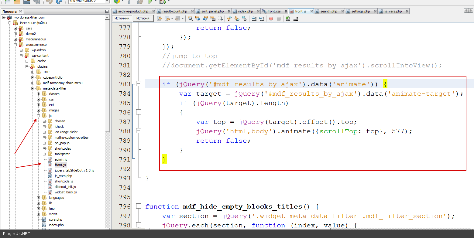
Task: Switch to front.css tab
Action: point(274,11)
